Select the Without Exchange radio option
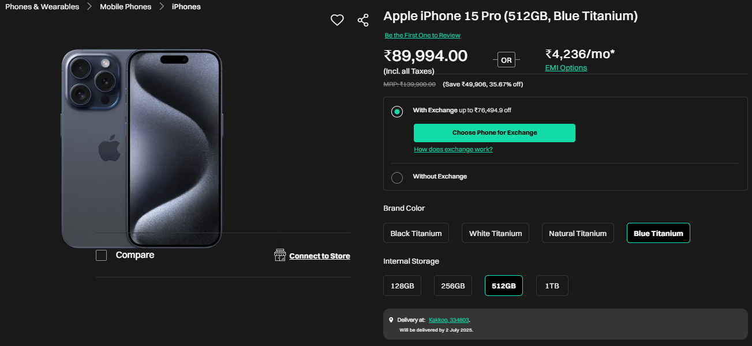752x346 pixels. pos(397,177)
